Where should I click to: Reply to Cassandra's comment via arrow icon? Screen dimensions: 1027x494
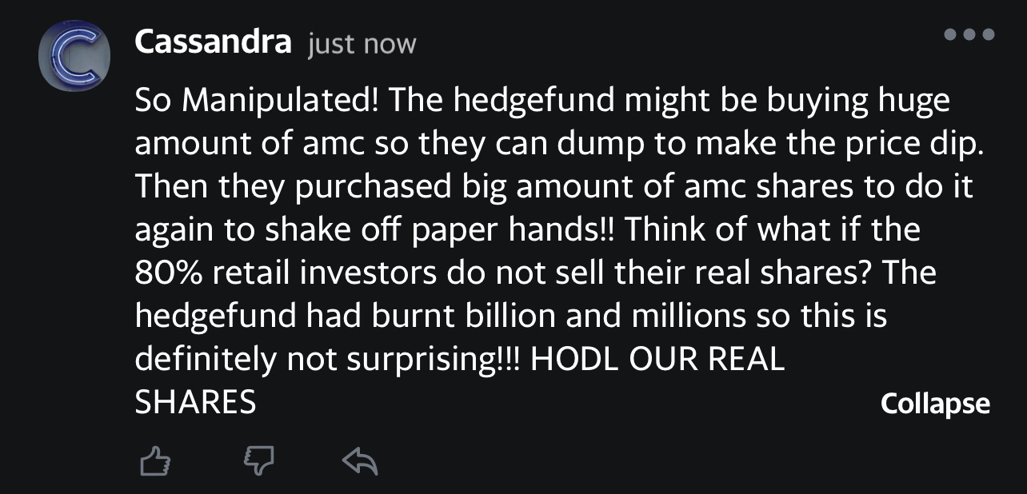click(359, 460)
